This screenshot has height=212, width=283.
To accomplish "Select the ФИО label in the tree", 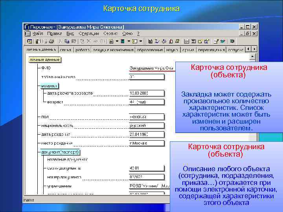I will point(46,68).
